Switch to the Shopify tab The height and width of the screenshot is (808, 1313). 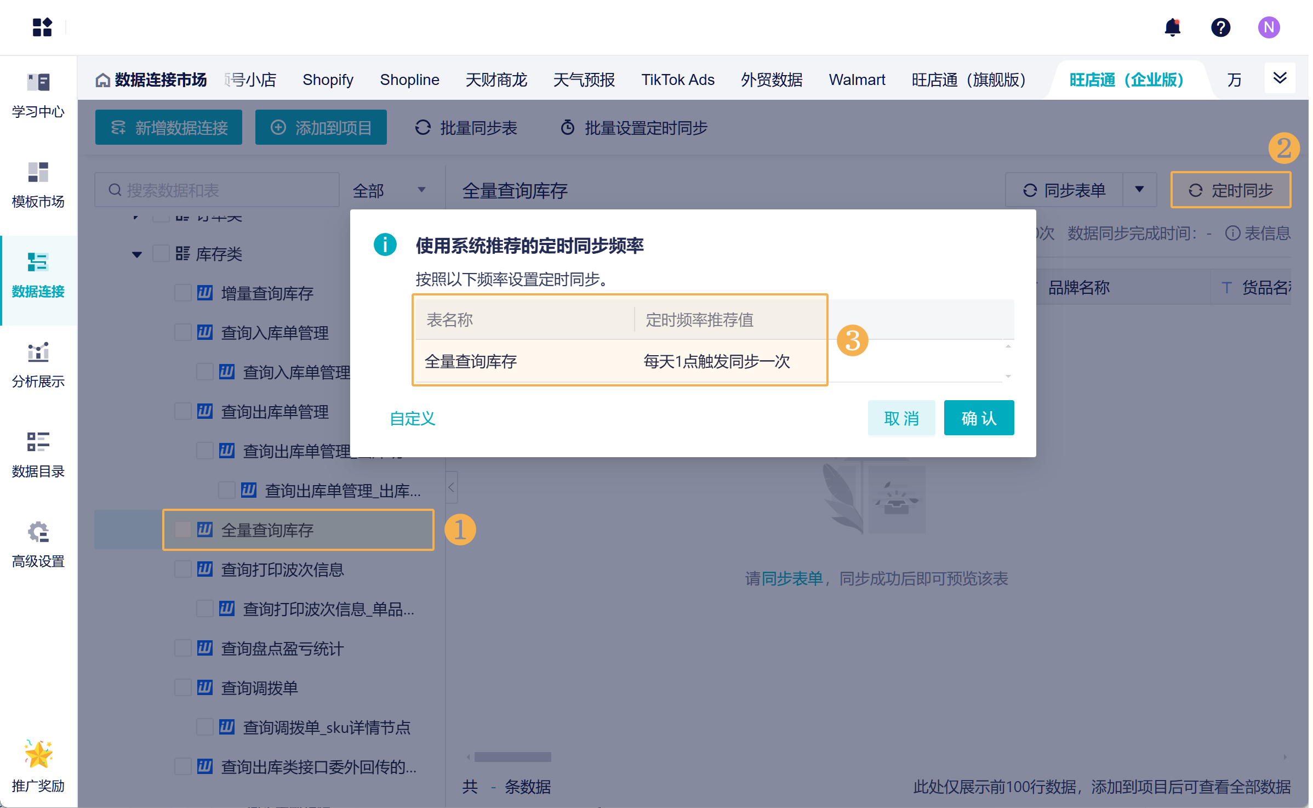328,80
